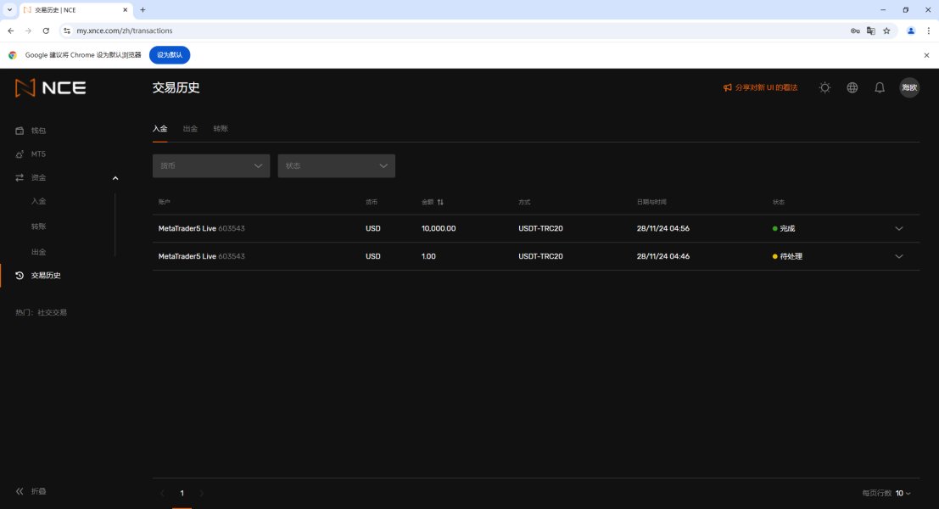The image size is (939, 509).
Task: Toggle the light/dark theme sun icon
Action: coord(824,87)
